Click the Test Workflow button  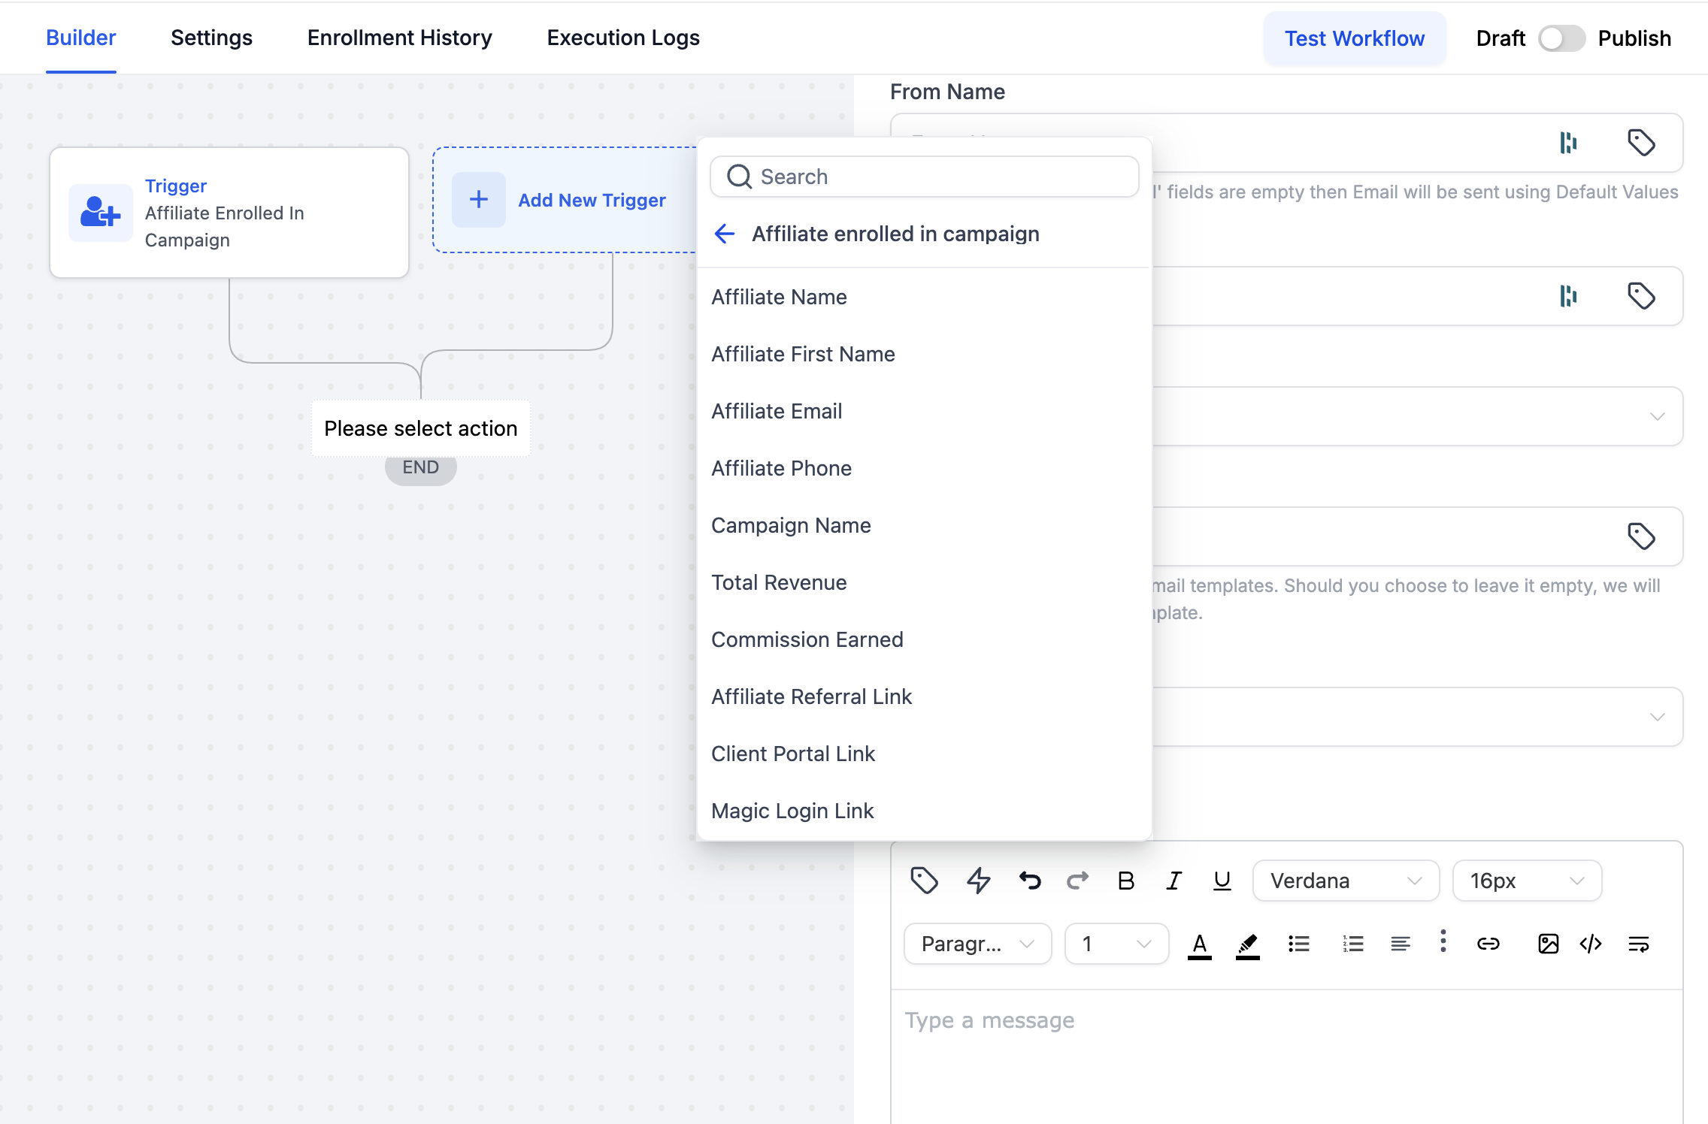[x=1354, y=38]
